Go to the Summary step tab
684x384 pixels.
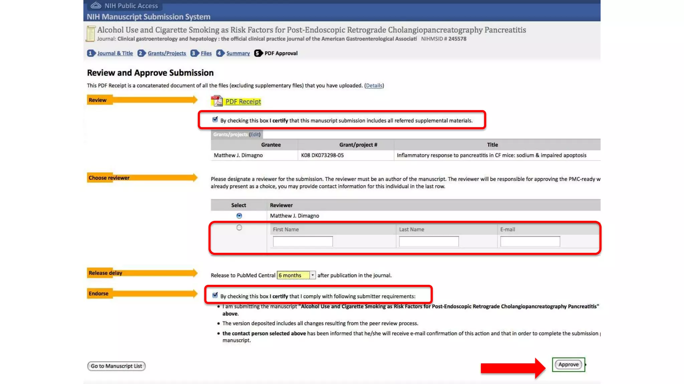238,53
